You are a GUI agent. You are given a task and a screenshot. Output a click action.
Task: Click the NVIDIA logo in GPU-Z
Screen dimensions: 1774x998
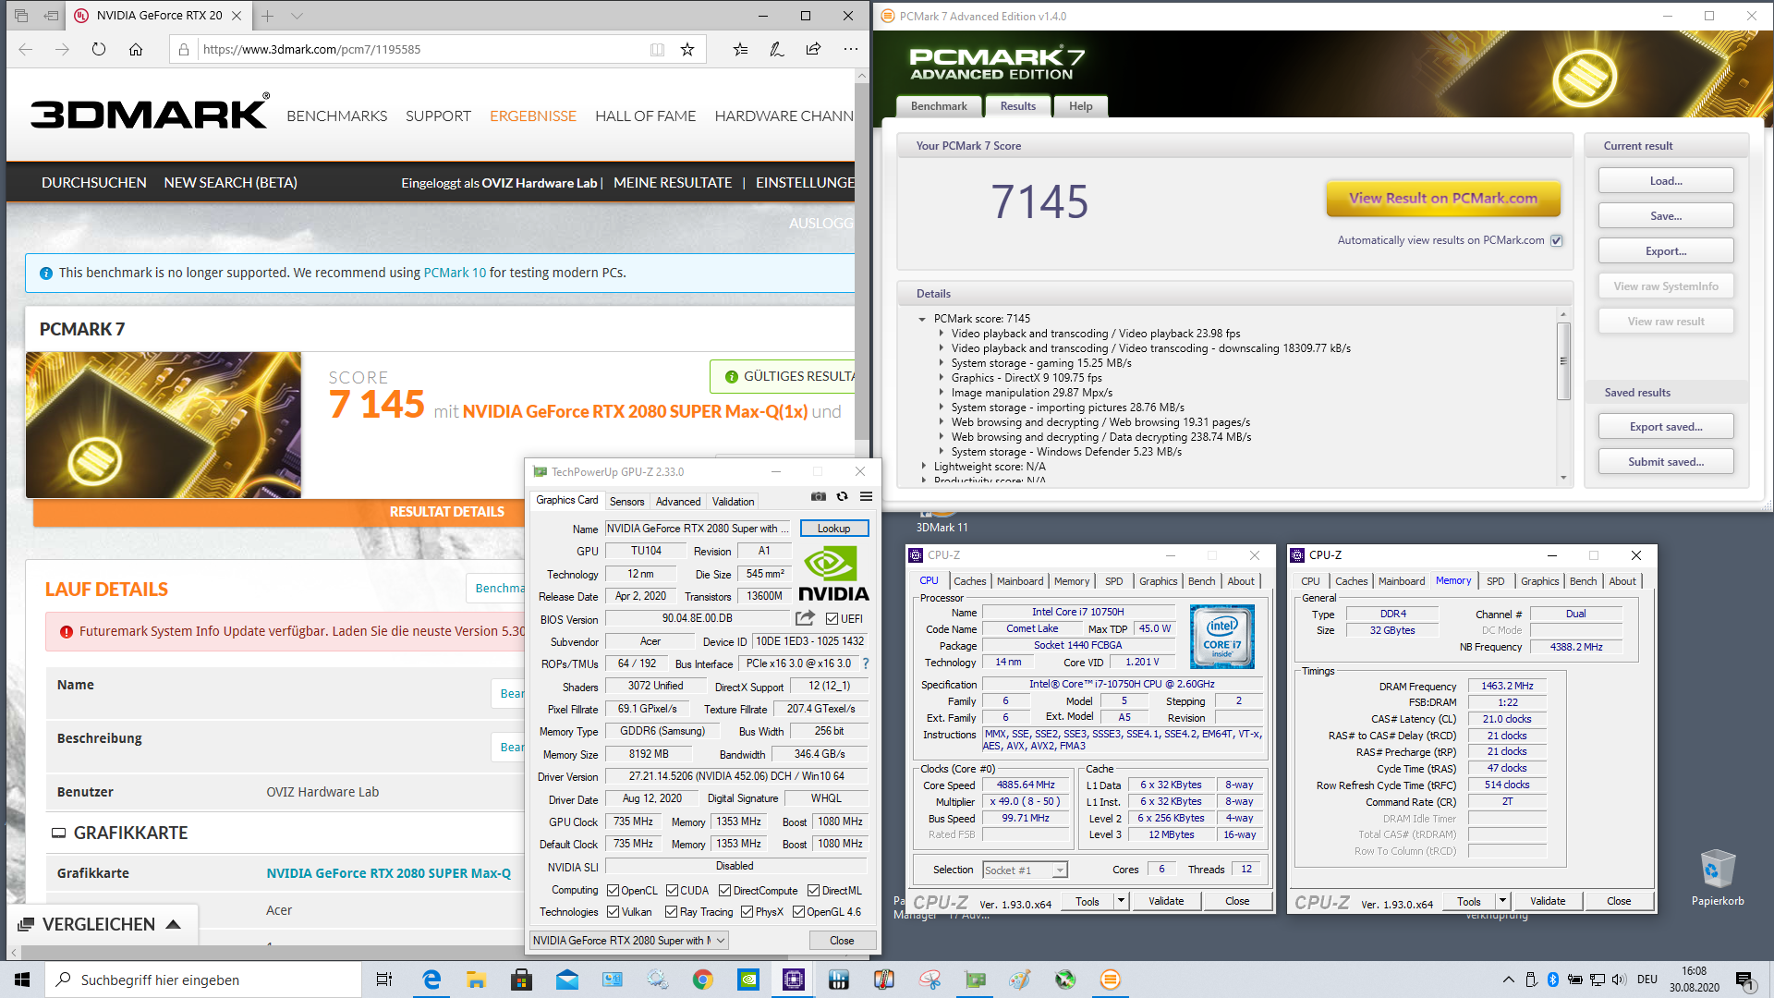(832, 573)
